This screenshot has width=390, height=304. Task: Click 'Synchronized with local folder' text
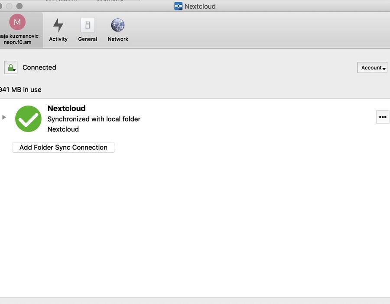[94, 119]
